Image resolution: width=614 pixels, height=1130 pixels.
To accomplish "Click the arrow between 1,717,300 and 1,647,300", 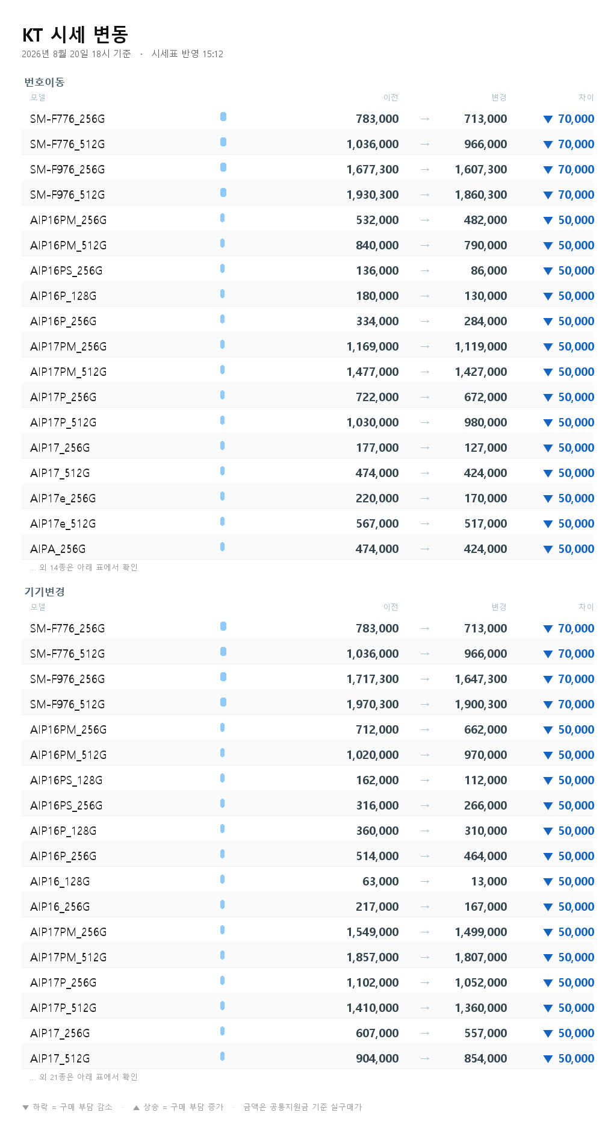I will 425,679.
